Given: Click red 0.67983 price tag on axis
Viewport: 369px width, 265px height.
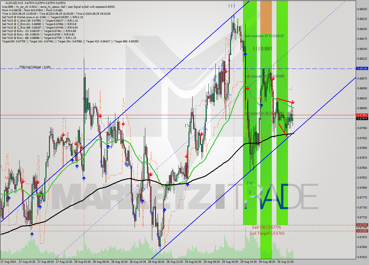Looking at the screenshot, I should click(362, 115).
